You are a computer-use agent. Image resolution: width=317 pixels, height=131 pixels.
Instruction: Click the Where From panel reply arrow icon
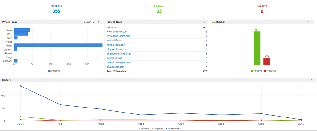click(99, 22)
